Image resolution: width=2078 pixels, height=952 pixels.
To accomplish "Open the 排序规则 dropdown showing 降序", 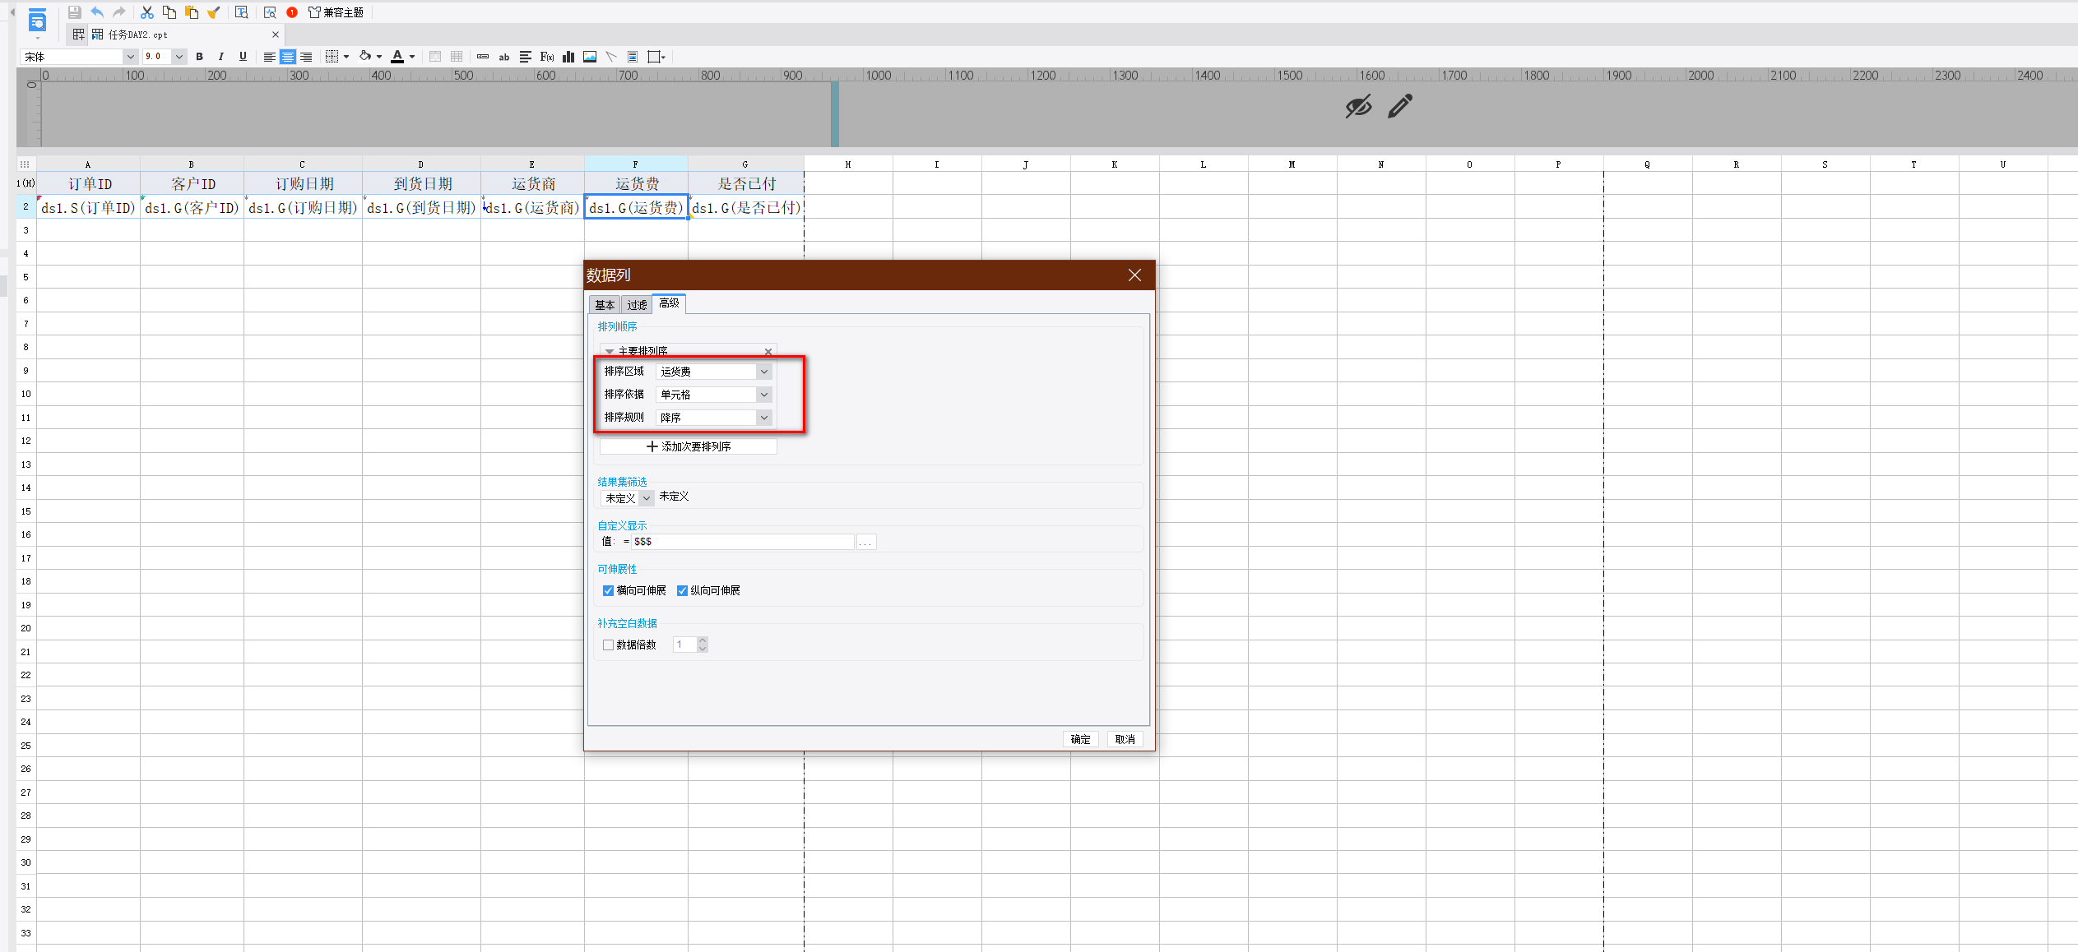I will click(x=763, y=418).
